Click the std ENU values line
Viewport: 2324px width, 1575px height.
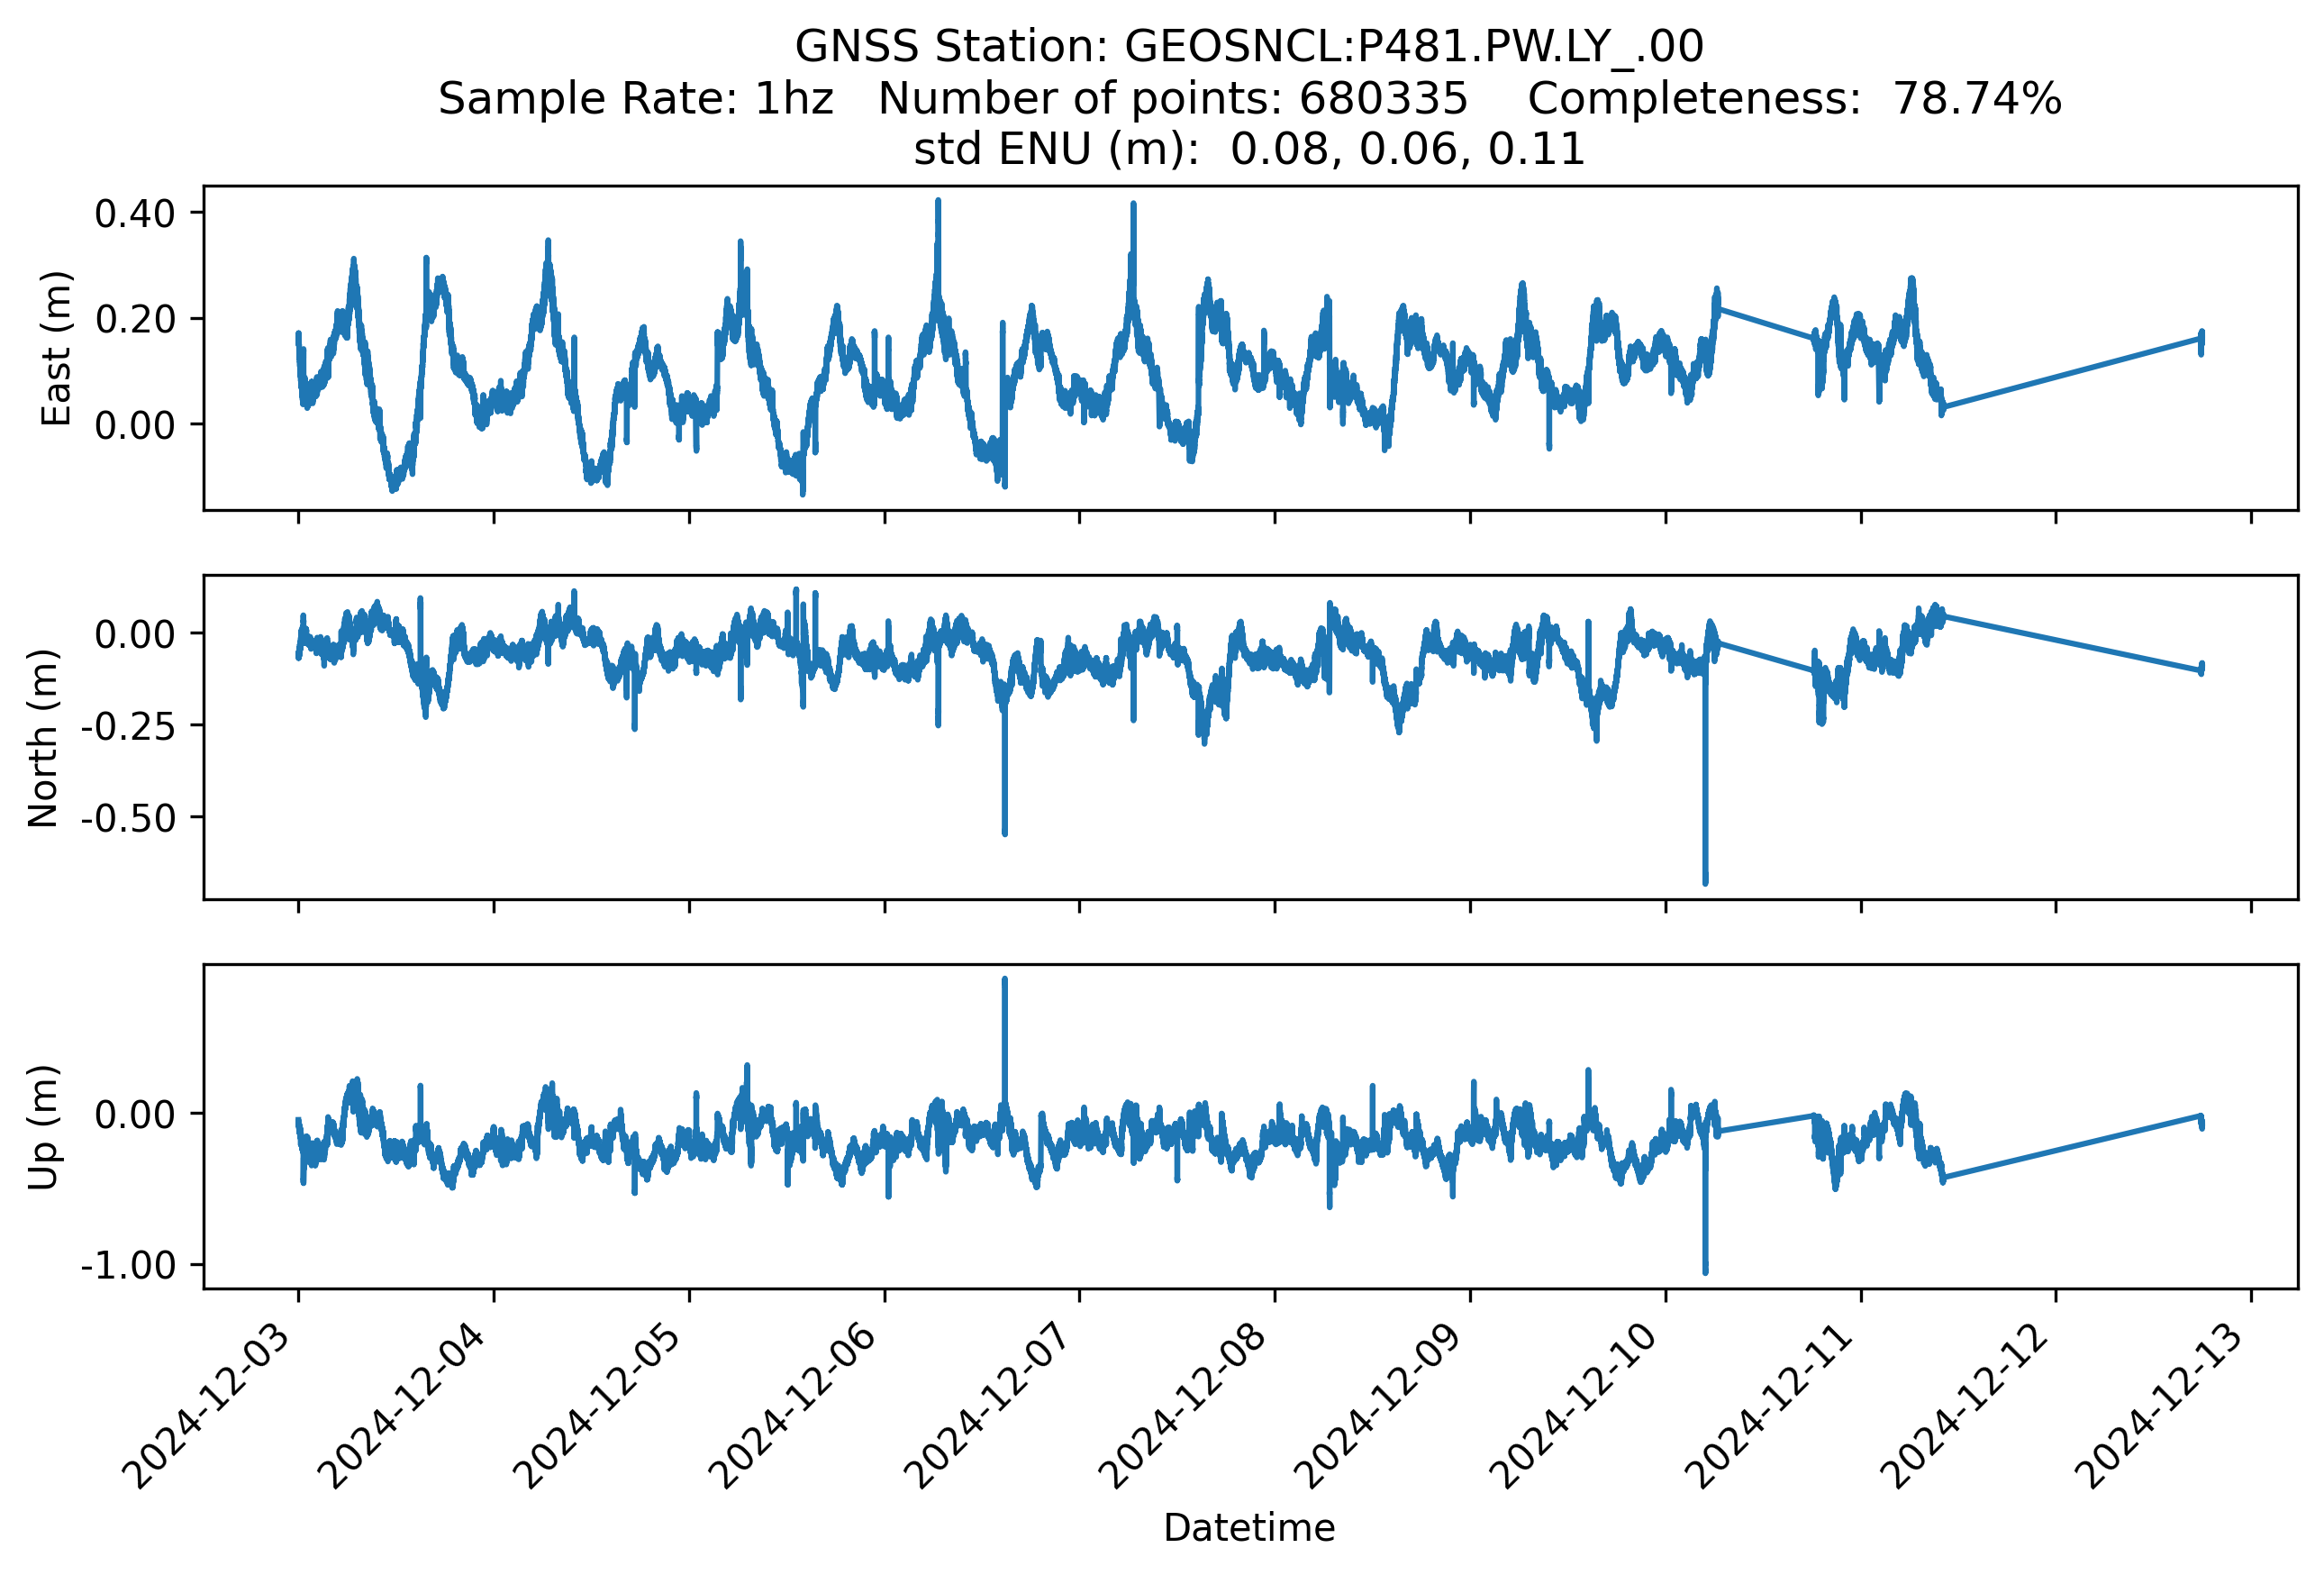click(1249, 150)
